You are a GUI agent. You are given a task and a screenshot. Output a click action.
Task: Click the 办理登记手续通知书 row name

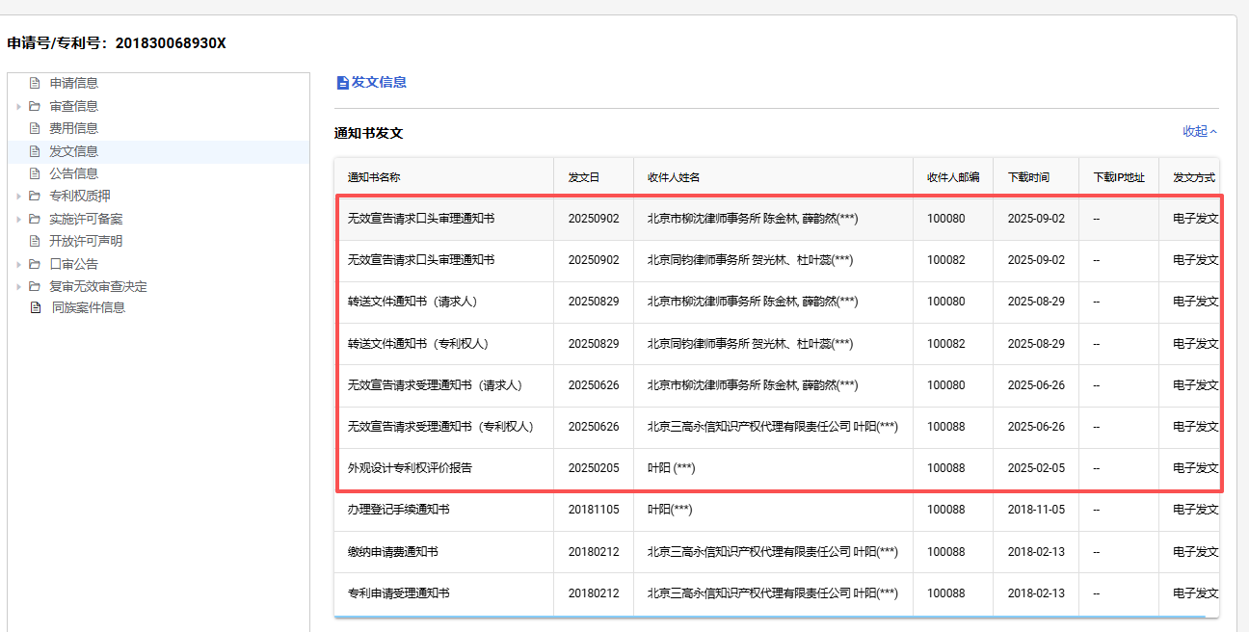398,510
